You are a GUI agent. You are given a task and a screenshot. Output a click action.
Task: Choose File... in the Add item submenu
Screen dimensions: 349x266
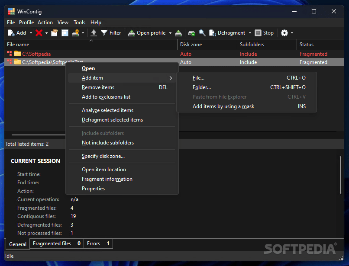tap(247, 78)
